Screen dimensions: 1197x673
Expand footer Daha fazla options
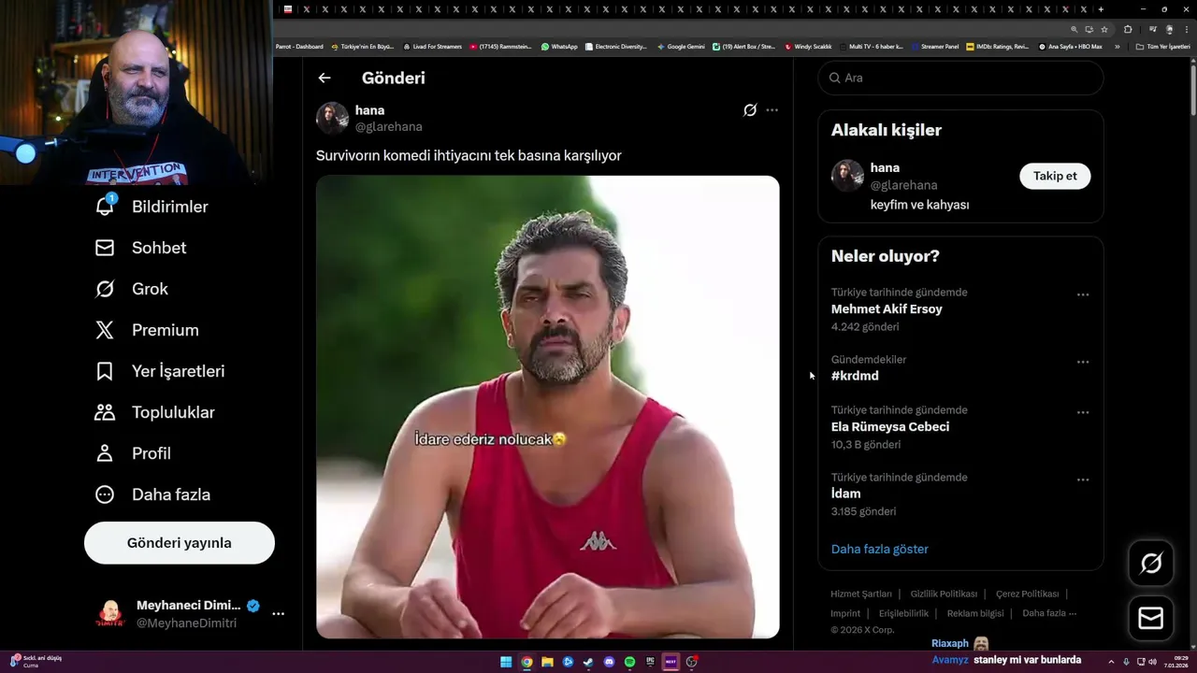[1049, 614]
